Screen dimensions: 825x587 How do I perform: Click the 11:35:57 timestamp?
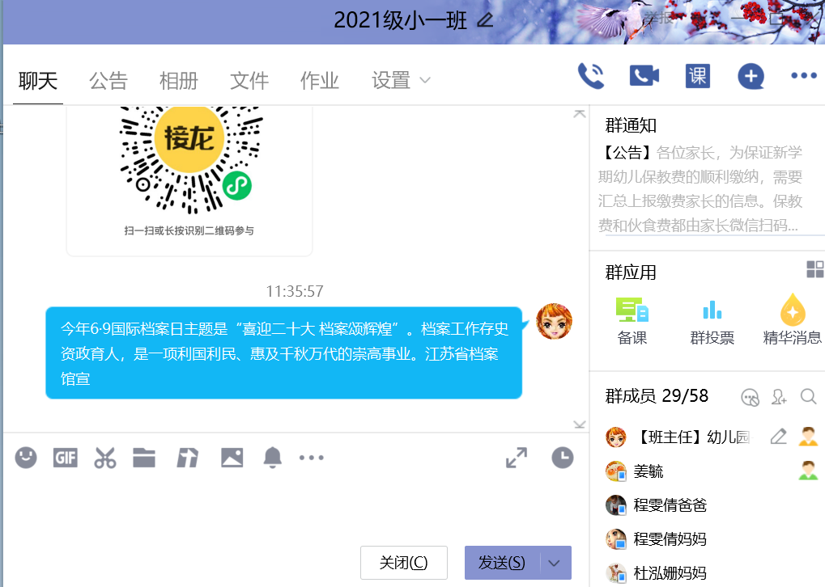295,291
